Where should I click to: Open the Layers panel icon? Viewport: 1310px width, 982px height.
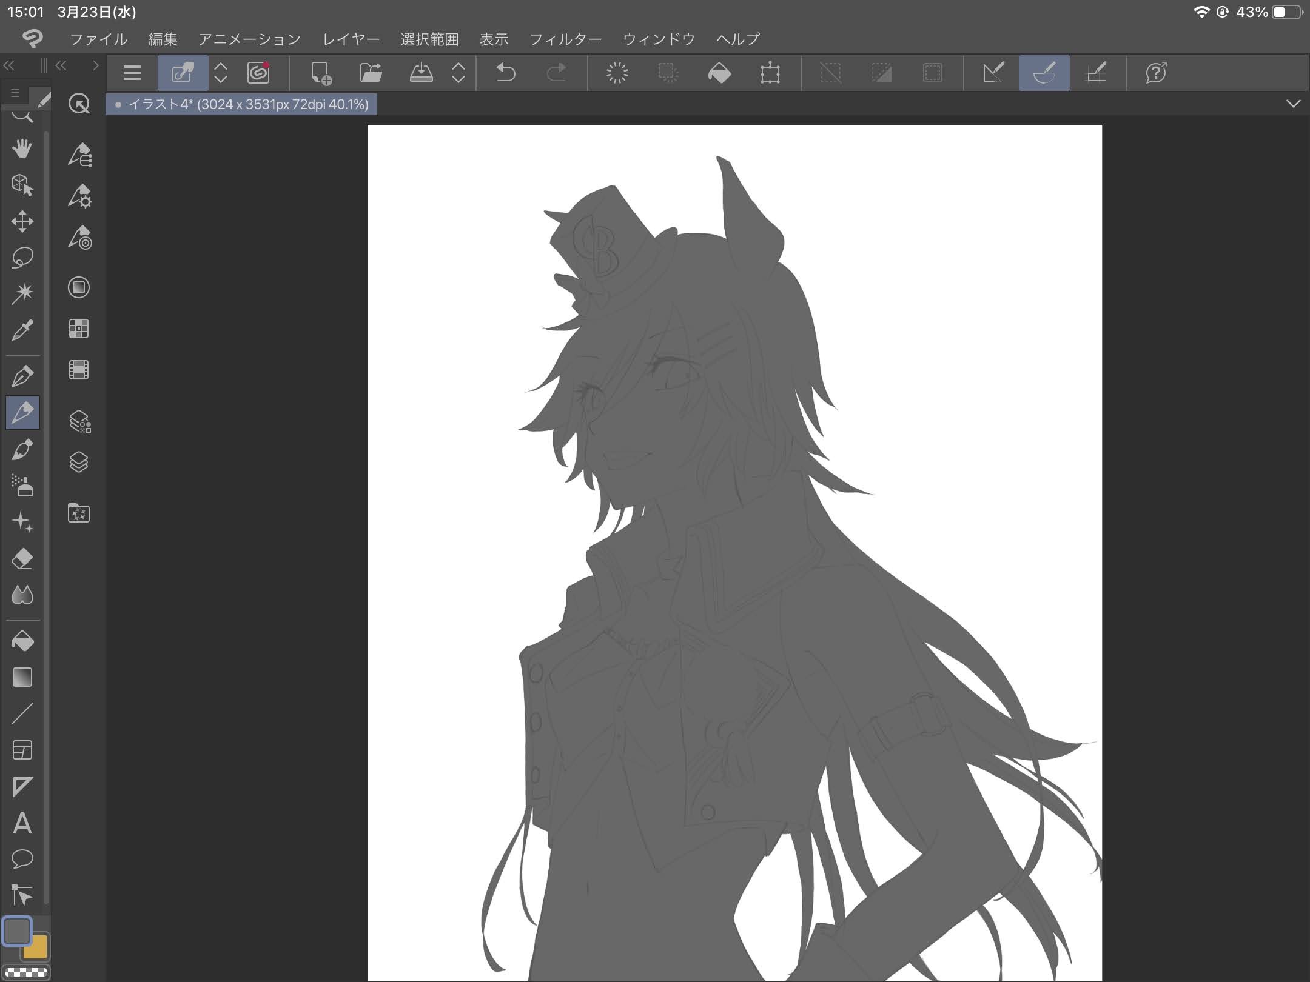79,463
